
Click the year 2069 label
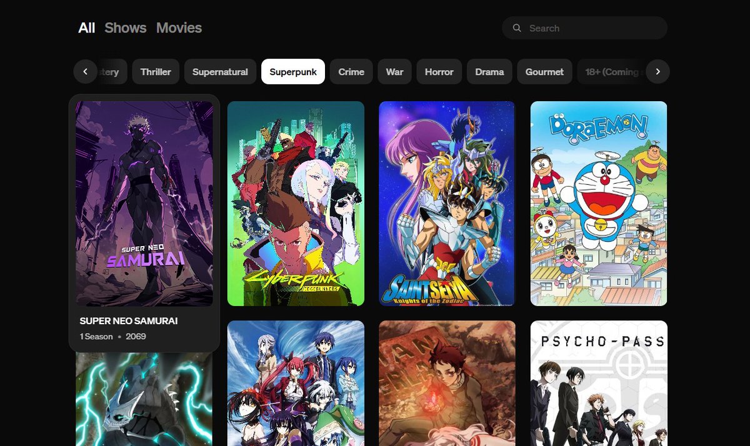tap(136, 337)
